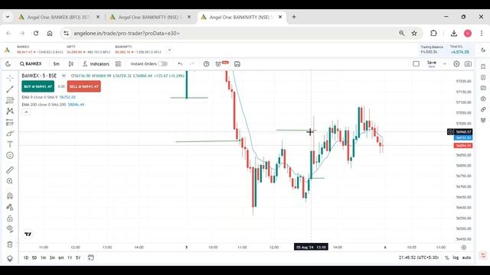This screenshot has width=490, height=275.
Task: Toggle the log scale option
Action: (456, 258)
